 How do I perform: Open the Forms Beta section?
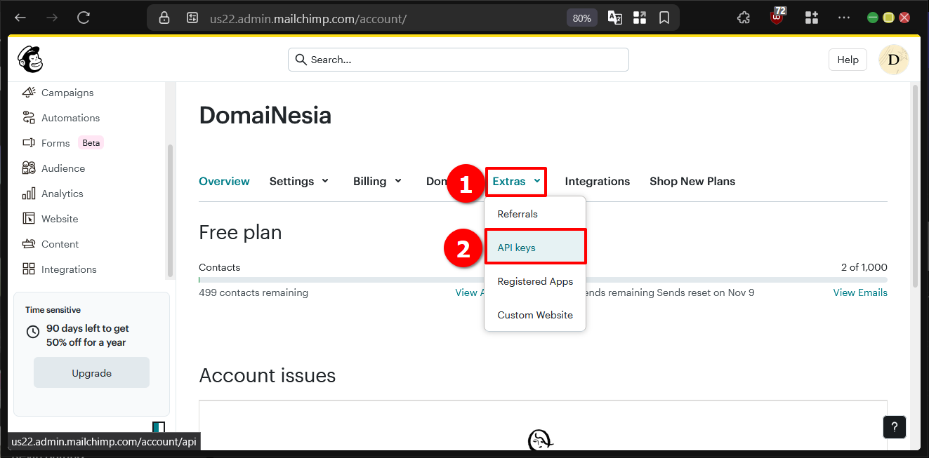[55, 142]
